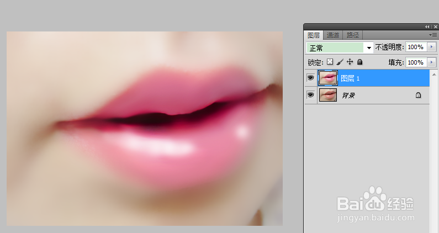Collapse the panel with double-arrow icon

(x=427, y=27)
